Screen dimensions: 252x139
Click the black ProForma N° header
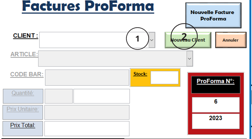(x=216, y=84)
